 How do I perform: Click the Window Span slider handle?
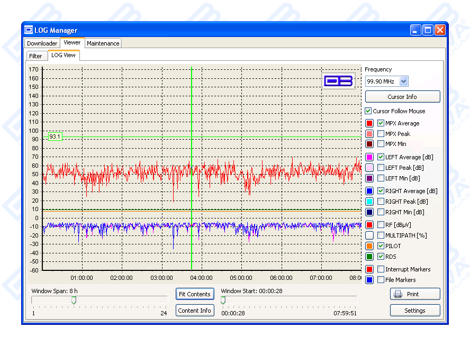(x=74, y=300)
